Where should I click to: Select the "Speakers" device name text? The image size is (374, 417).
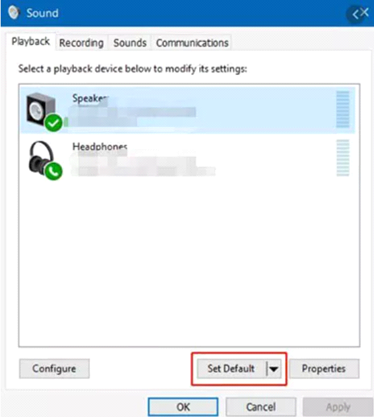[x=90, y=98]
